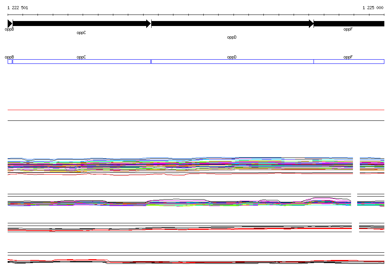The height and width of the screenshot is (273, 392).
Task: Click the oppF label under the black bar
Action: [x=348, y=29]
